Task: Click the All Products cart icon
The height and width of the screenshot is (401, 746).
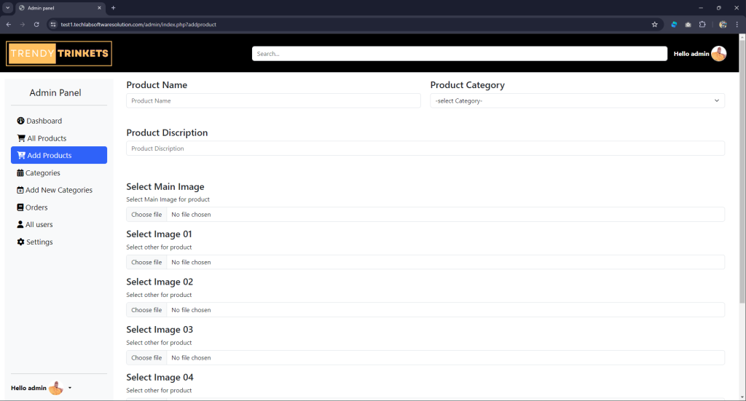Action: [21, 138]
